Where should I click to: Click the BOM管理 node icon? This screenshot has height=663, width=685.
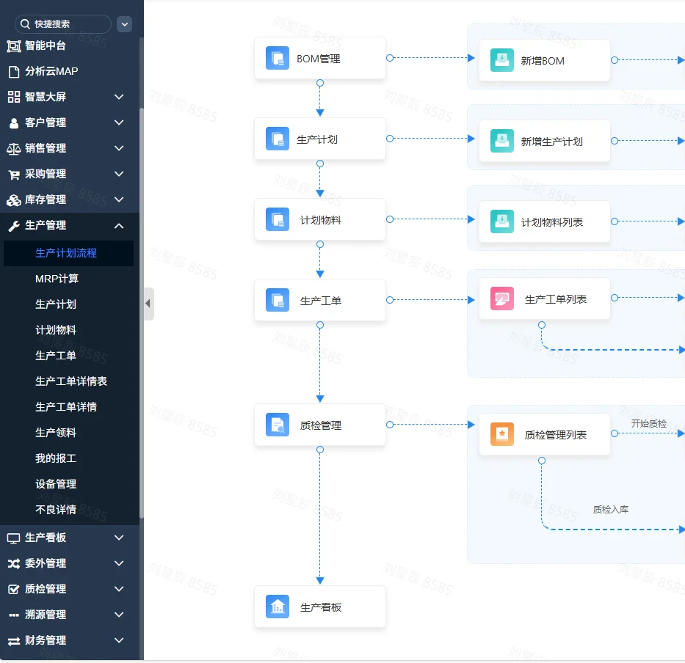[x=277, y=57]
